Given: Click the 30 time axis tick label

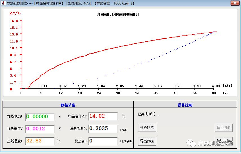Looking at the screenshot, I should 118,93.
